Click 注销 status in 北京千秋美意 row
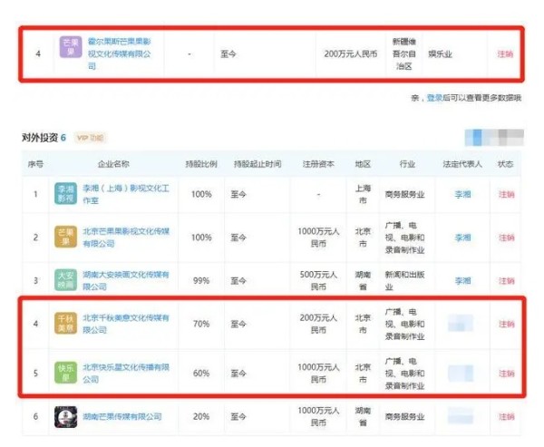Screen dimensions: 544x447 [507, 324]
